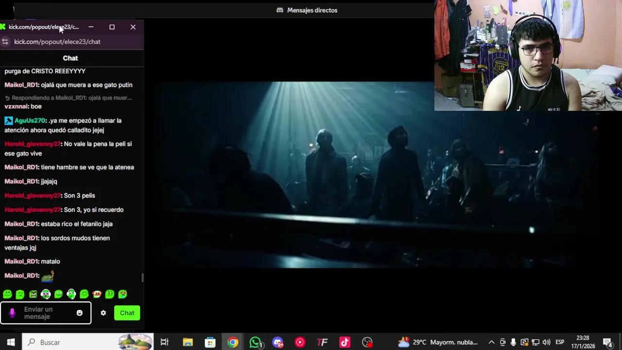Click the kick.com/popout/elece23/chat address bar

pyautogui.click(x=57, y=42)
